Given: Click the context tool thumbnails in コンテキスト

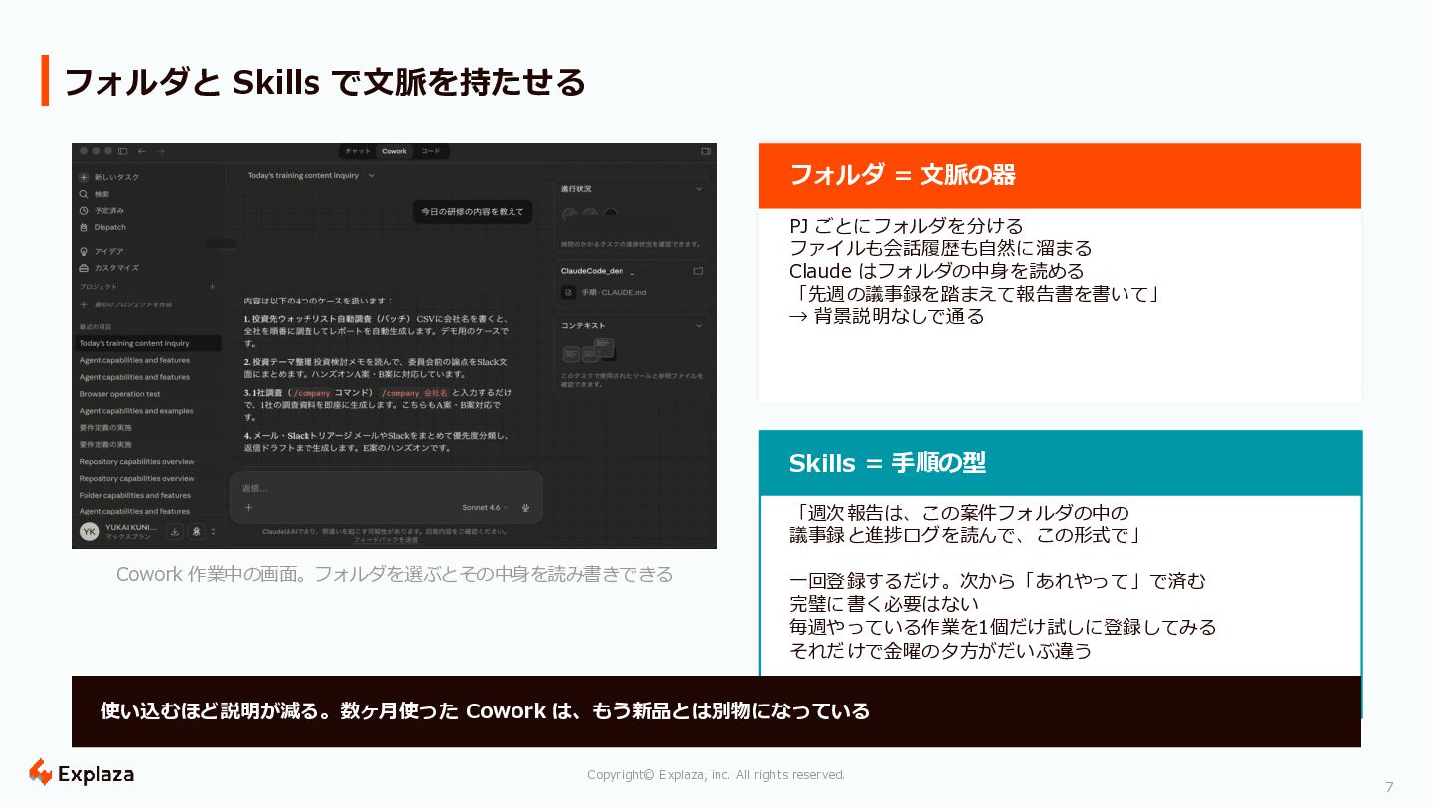Looking at the screenshot, I should pyautogui.click(x=589, y=350).
